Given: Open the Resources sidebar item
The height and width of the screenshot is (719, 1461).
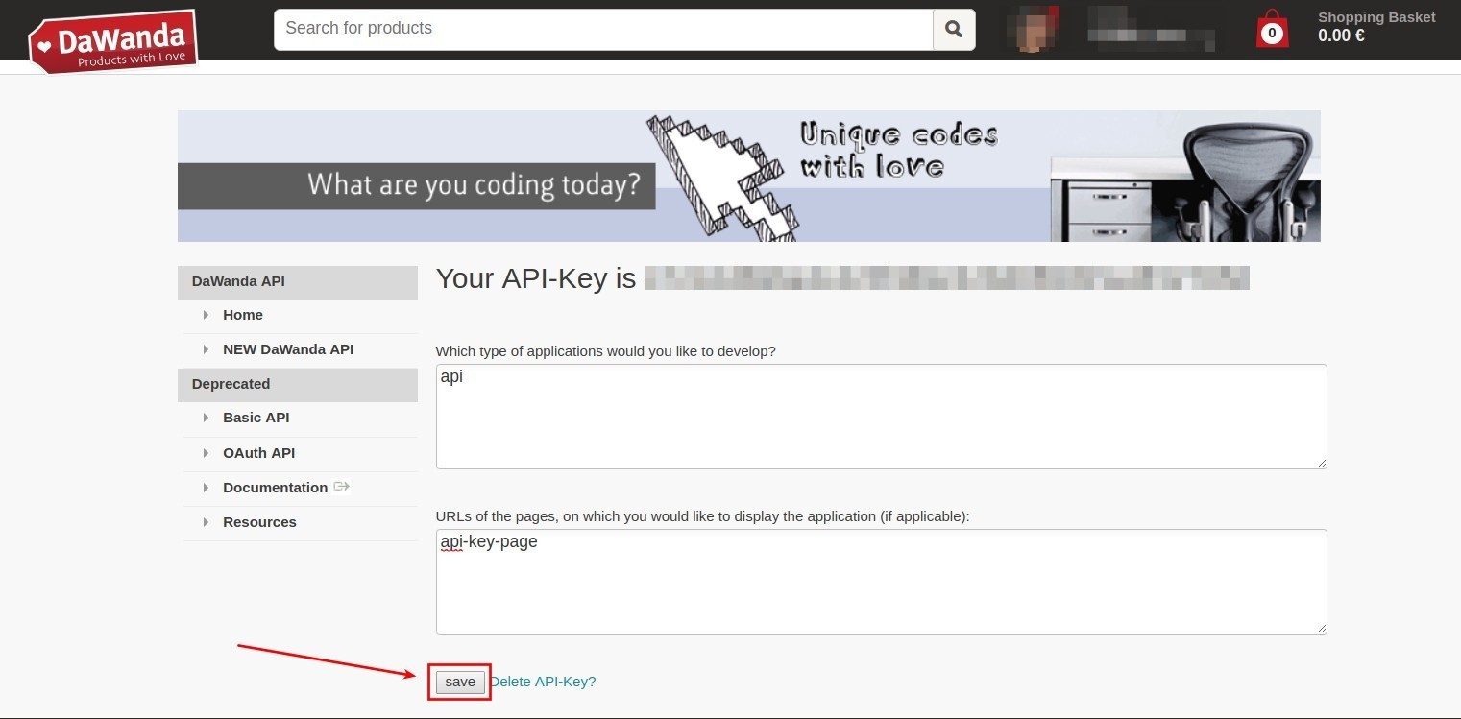Looking at the screenshot, I should [259, 522].
